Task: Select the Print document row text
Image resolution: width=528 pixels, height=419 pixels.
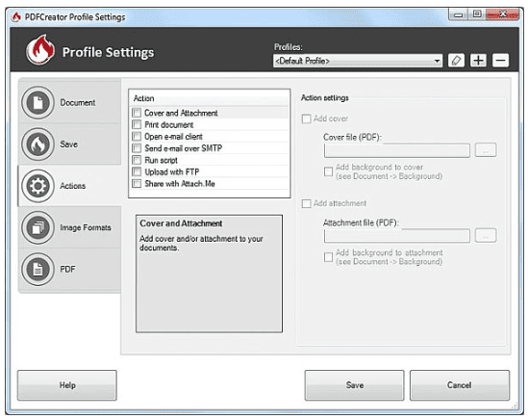Action: pos(169,125)
